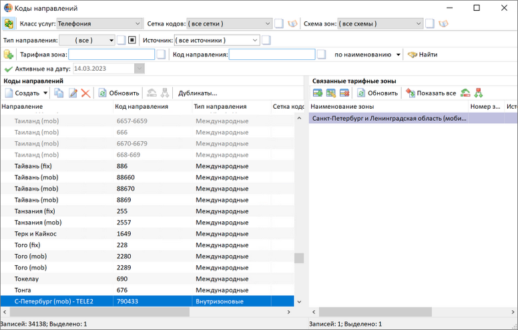This screenshot has height=330, width=518.
Task: Select the row with code 88660
Action: click(148, 177)
